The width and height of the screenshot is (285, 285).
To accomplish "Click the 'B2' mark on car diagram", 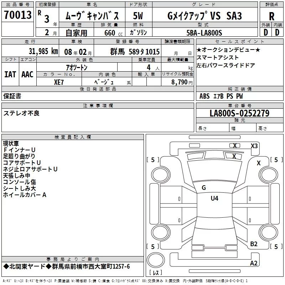I will (x=254, y=244).
